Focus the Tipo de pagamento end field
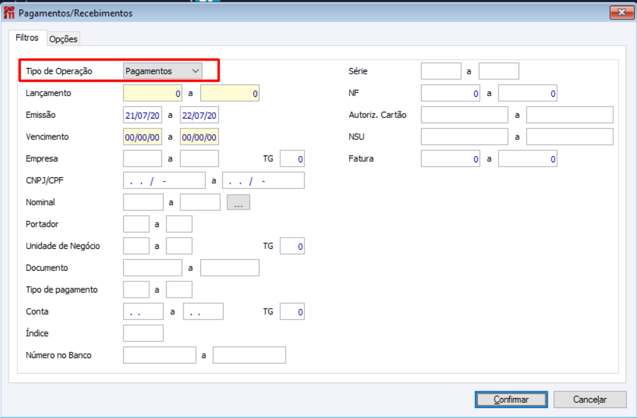 (179, 290)
